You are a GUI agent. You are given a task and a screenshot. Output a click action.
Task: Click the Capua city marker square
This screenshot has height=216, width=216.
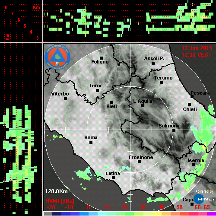tap(192, 204)
